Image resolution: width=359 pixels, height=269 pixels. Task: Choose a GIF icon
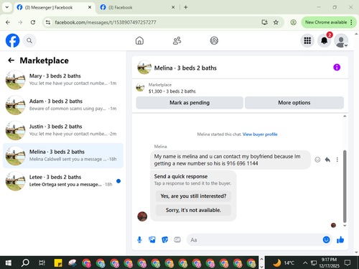177,240
